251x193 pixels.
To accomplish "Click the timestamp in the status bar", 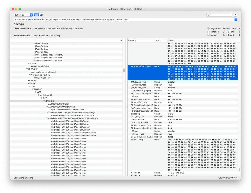I will (227, 178).
